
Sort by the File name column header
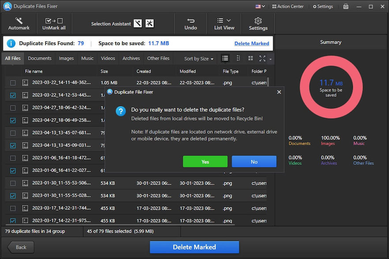pos(34,71)
